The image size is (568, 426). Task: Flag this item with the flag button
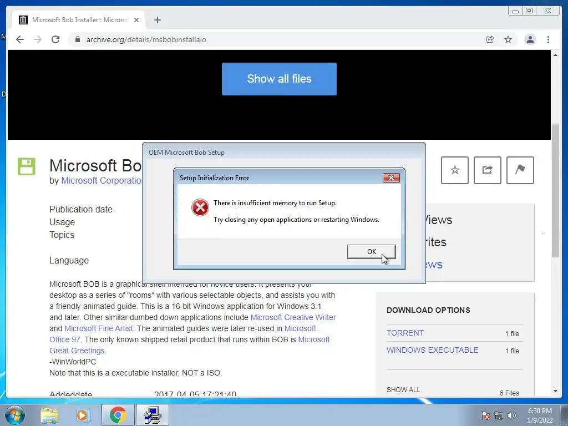coord(520,170)
